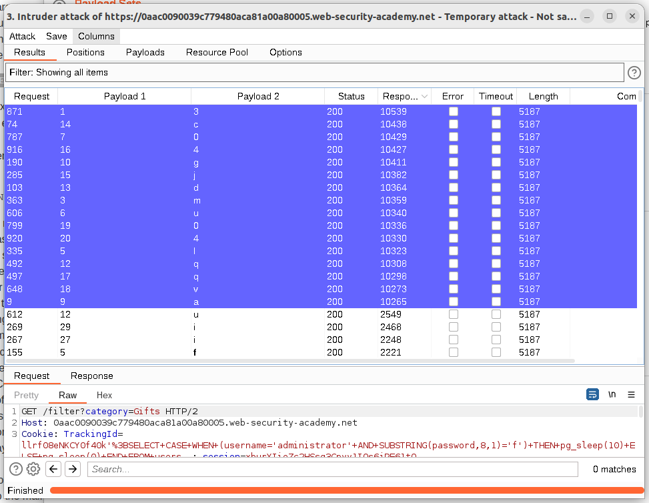Open the filter help icon
The height and width of the screenshot is (503, 649).
tap(634, 73)
